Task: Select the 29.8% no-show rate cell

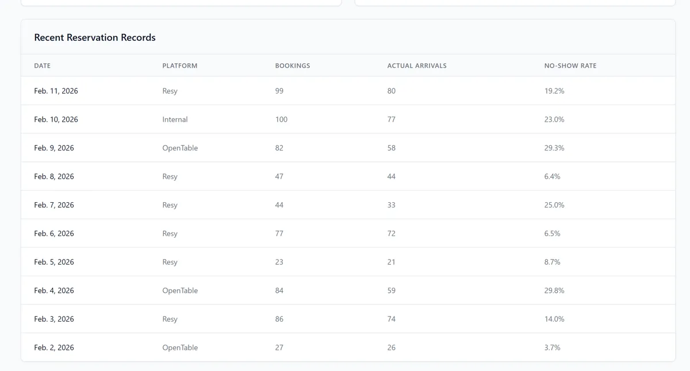Action: tap(554, 291)
